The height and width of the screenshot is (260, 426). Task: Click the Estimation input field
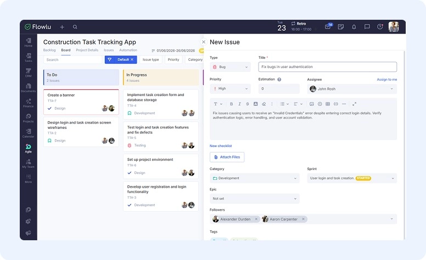pos(279,89)
